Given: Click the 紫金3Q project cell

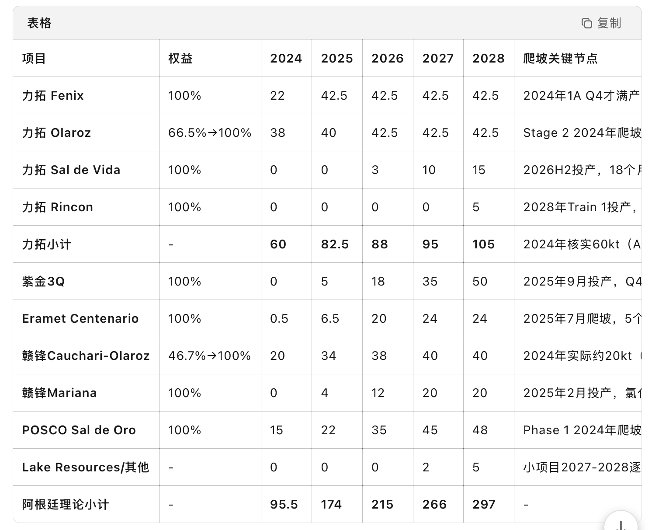Looking at the screenshot, I should click(x=43, y=282).
